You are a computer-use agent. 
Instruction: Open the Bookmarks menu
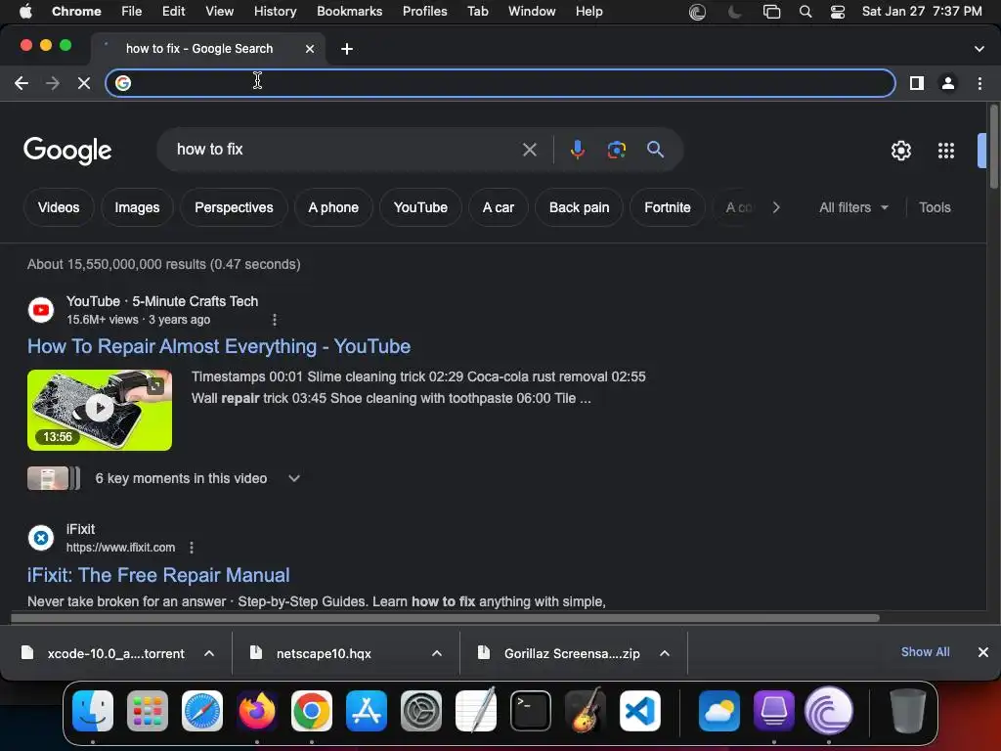(x=349, y=12)
